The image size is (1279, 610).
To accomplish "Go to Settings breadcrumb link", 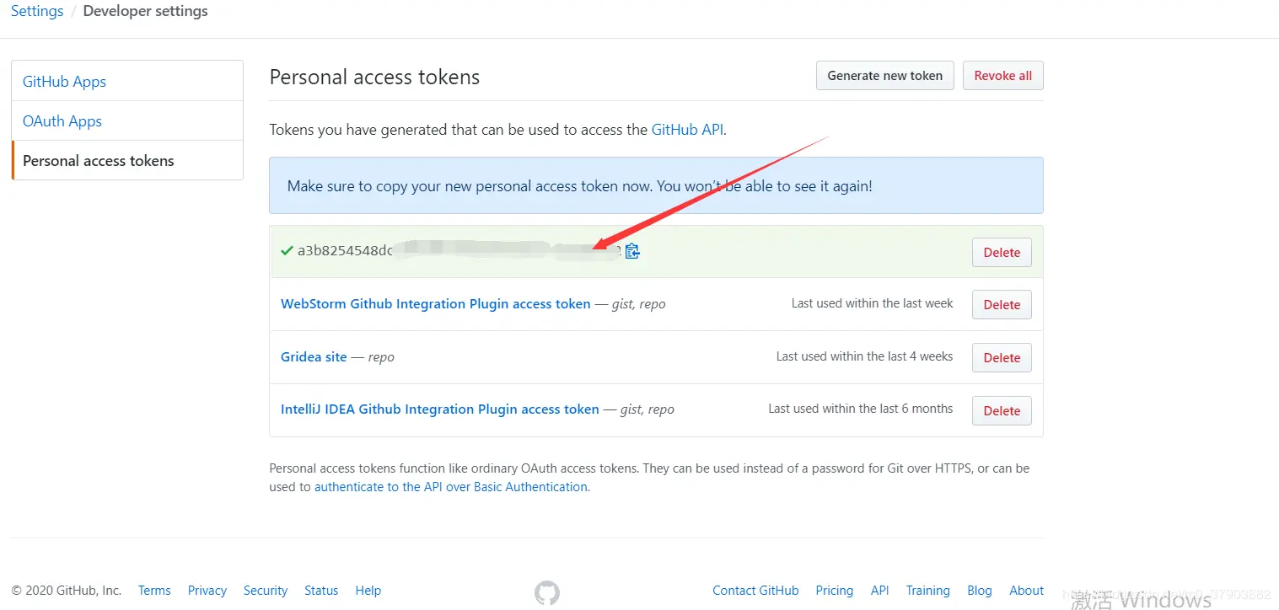I will pyautogui.click(x=37, y=11).
